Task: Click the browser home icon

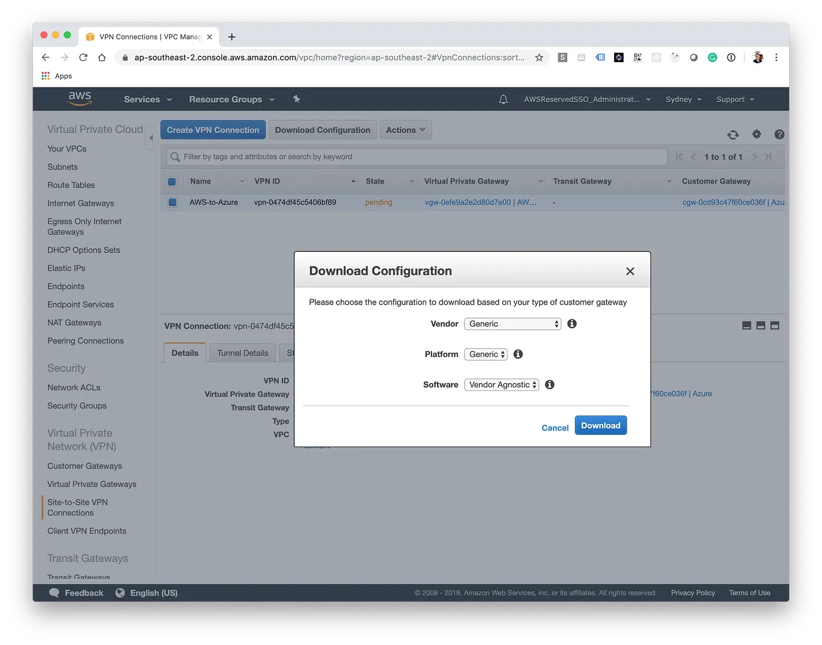Action: pos(102,58)
